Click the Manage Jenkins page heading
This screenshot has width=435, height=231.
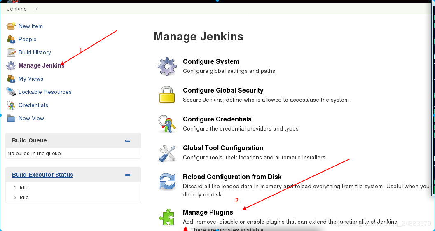click(x=199, y=37)
